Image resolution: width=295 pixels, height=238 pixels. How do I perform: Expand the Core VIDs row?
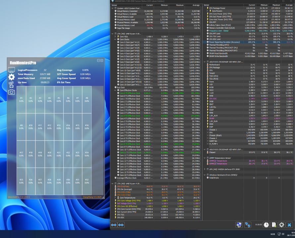115,36
